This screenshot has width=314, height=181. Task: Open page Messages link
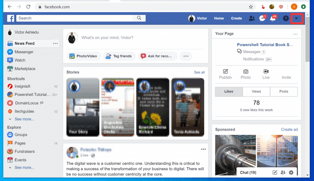(x=251, y=52)
